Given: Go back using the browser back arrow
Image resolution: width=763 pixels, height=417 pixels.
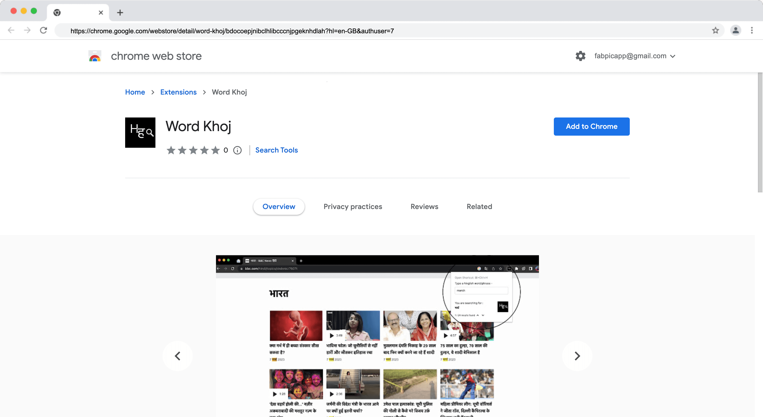Looking at the screenshot, I should coord(11,31).
